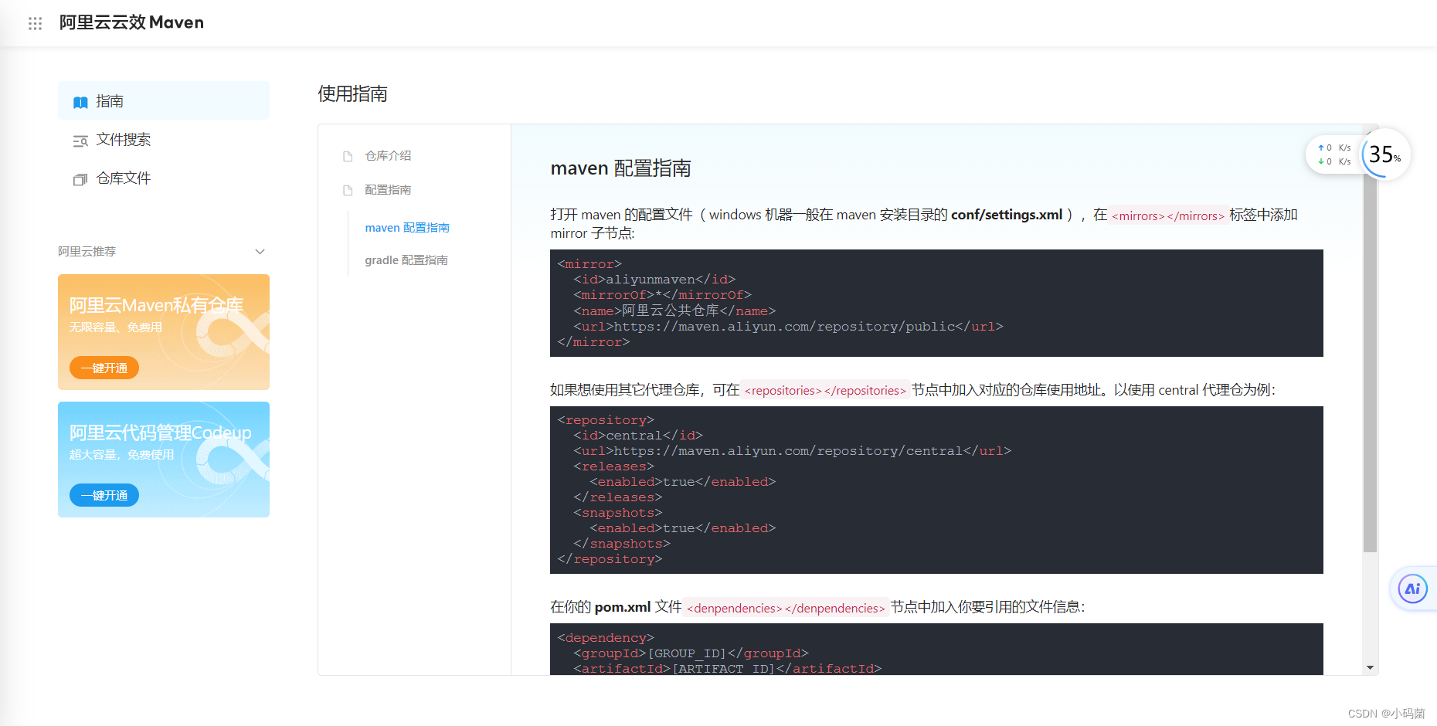Open the 文件搜索 menu item
Image resolution: width=1437 pixels, height=726 pixels.
[164, 140]
